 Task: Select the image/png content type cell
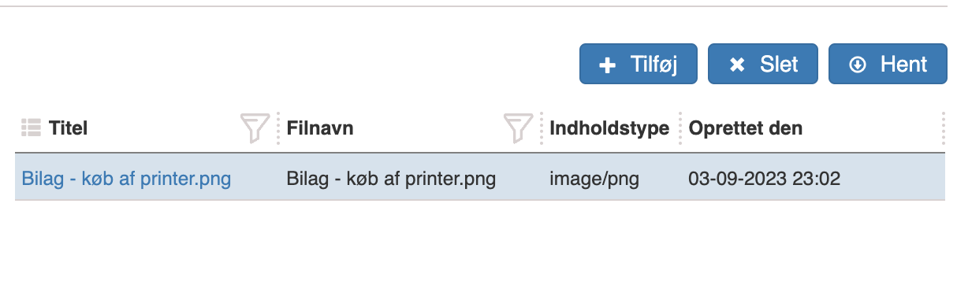(x=594, y=179)
